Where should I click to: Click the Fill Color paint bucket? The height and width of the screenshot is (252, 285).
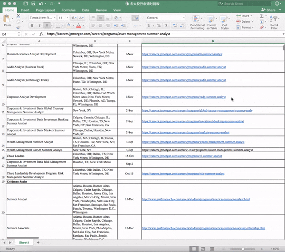click(x=69, y=25)
